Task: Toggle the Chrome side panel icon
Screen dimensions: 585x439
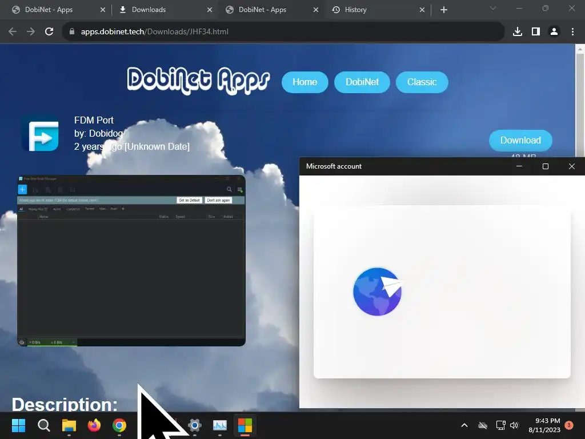Action: 536,32
